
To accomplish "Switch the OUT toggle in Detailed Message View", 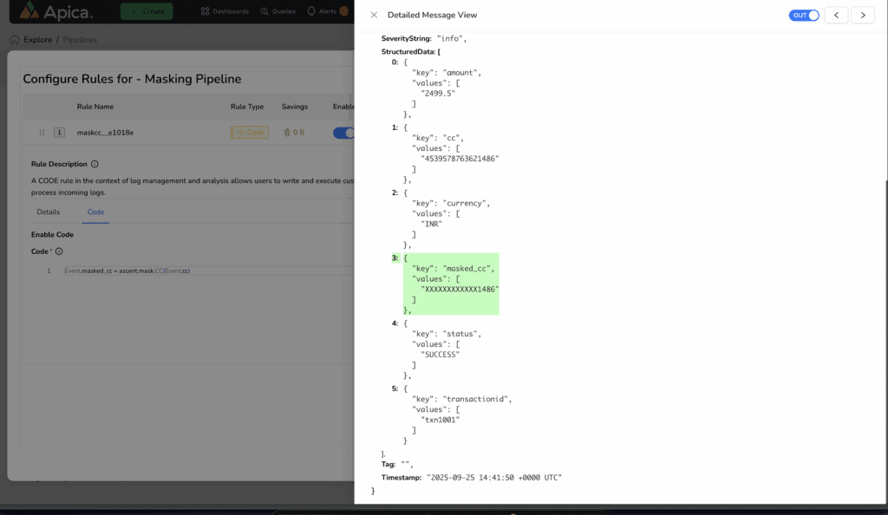I will [803, 15].
